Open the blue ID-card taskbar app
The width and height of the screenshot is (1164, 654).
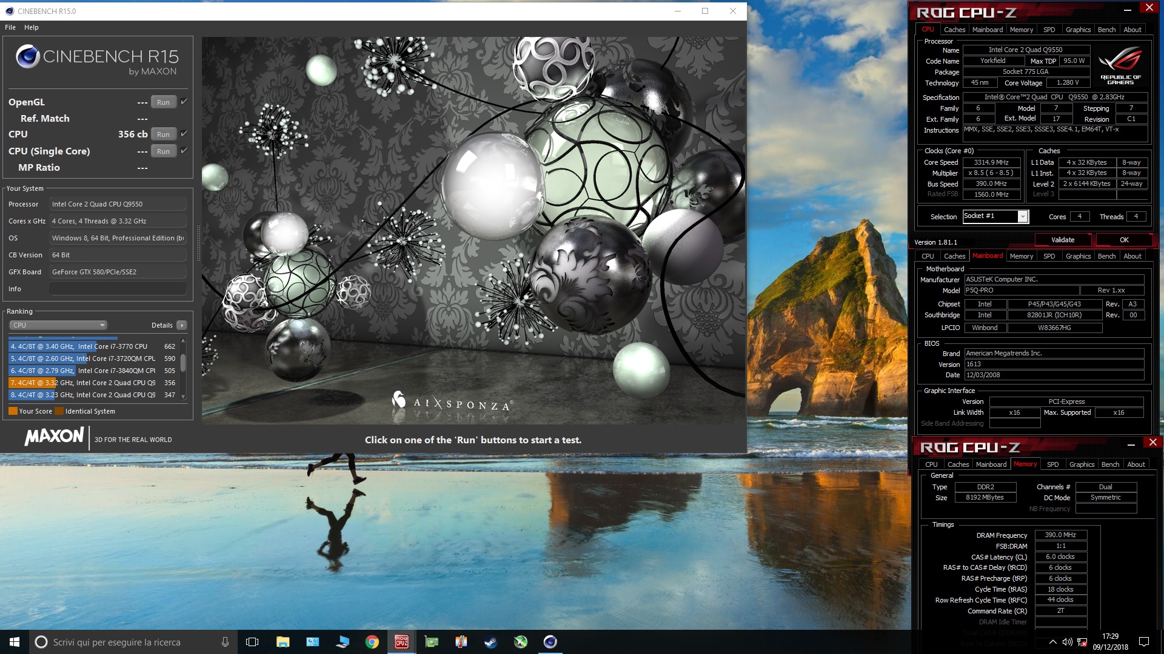(312, 642)
